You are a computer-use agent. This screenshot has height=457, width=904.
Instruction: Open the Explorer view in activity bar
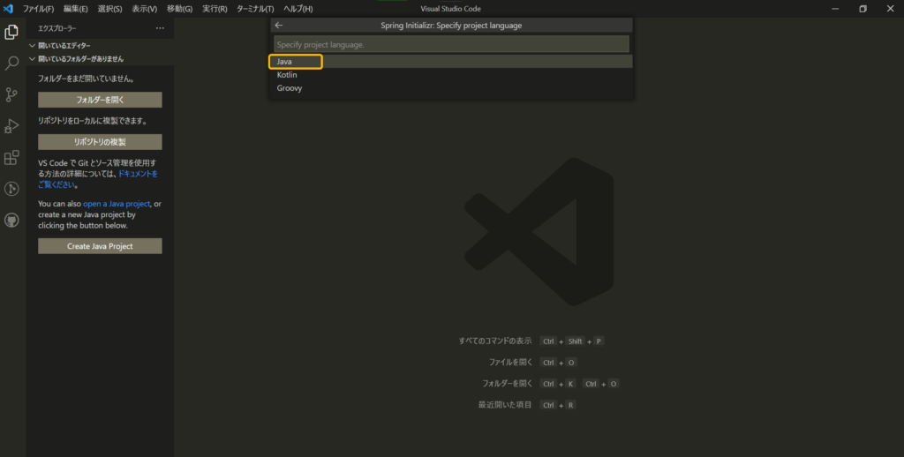[x=11, y=33]
